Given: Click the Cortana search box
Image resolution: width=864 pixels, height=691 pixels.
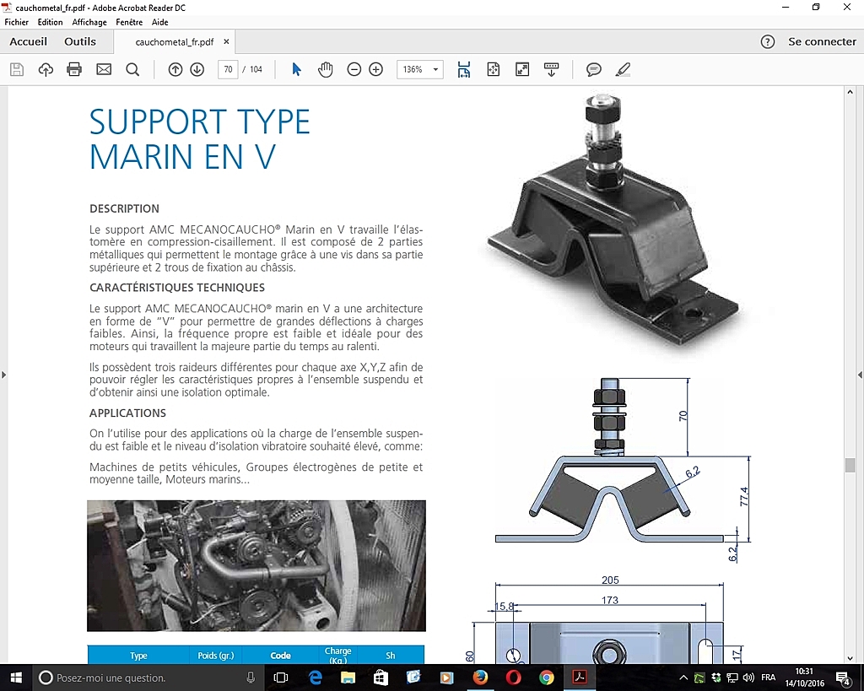Looking at the screenshot, I should (x=148, y=678).
